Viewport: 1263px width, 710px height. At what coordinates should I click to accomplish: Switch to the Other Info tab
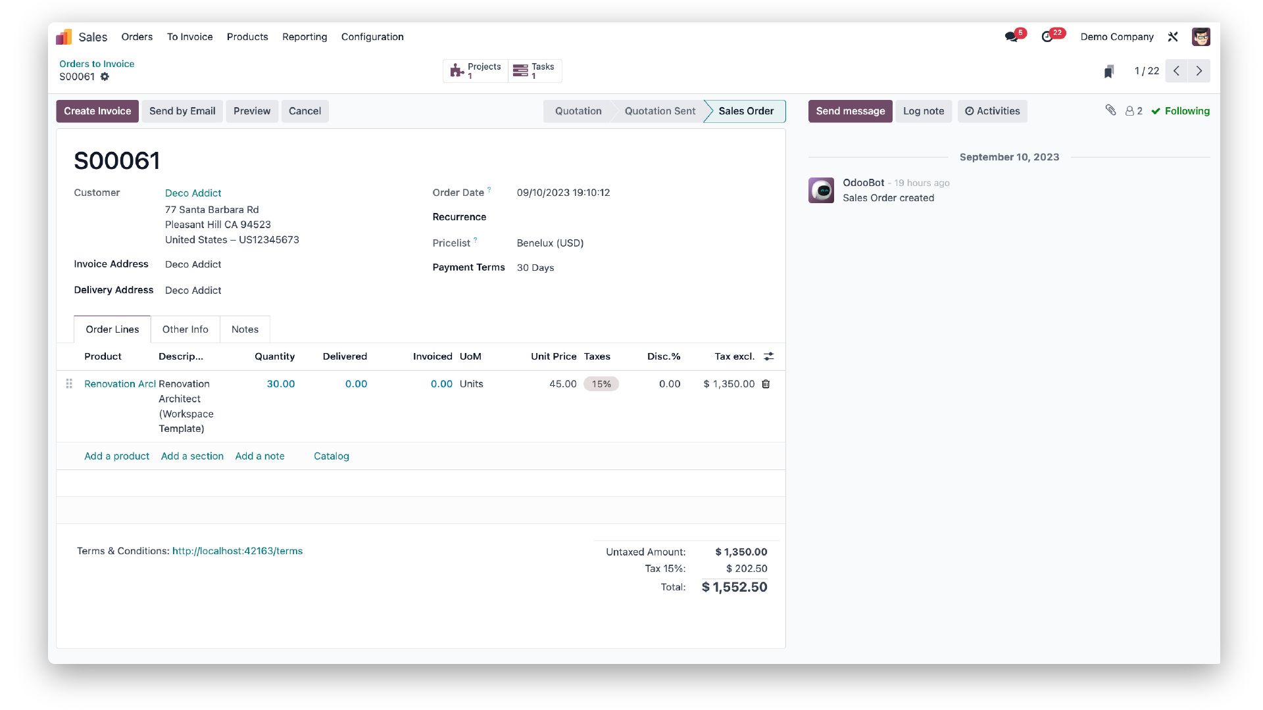pyautogui.click(x=185, y=329)
